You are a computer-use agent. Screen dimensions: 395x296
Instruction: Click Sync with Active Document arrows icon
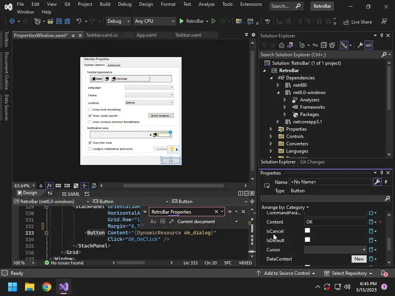point(315,45)
